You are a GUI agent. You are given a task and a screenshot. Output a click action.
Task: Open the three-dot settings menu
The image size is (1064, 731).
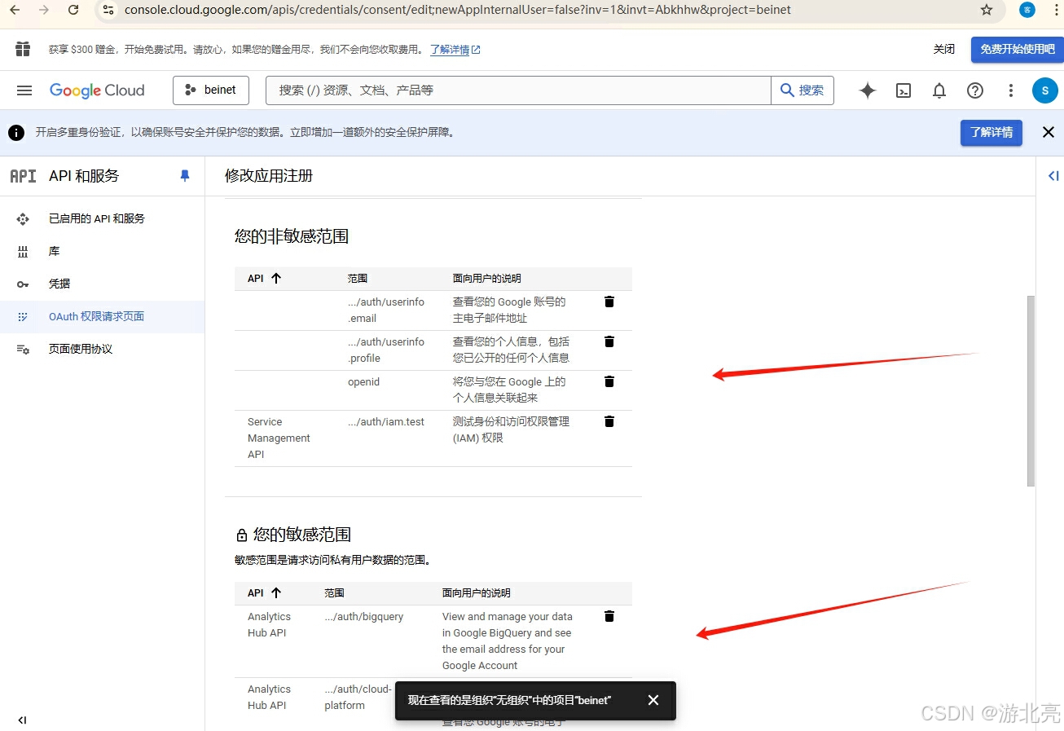pos(1011,90)
